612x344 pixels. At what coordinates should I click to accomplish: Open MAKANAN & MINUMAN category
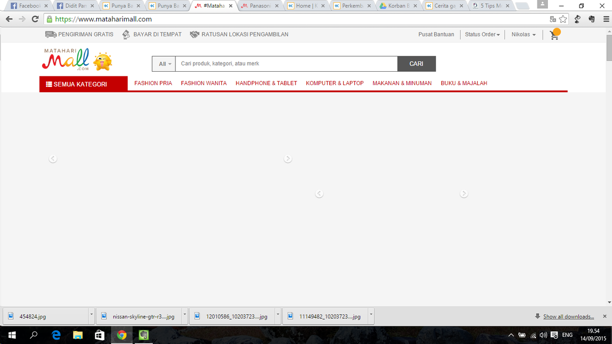pyautogui.click(x=402, y=83)
